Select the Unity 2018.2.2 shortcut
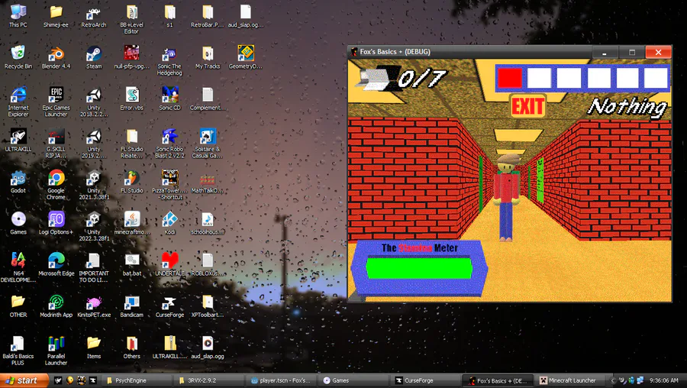This screenshot has width=687, height=388. click(94, 102)
